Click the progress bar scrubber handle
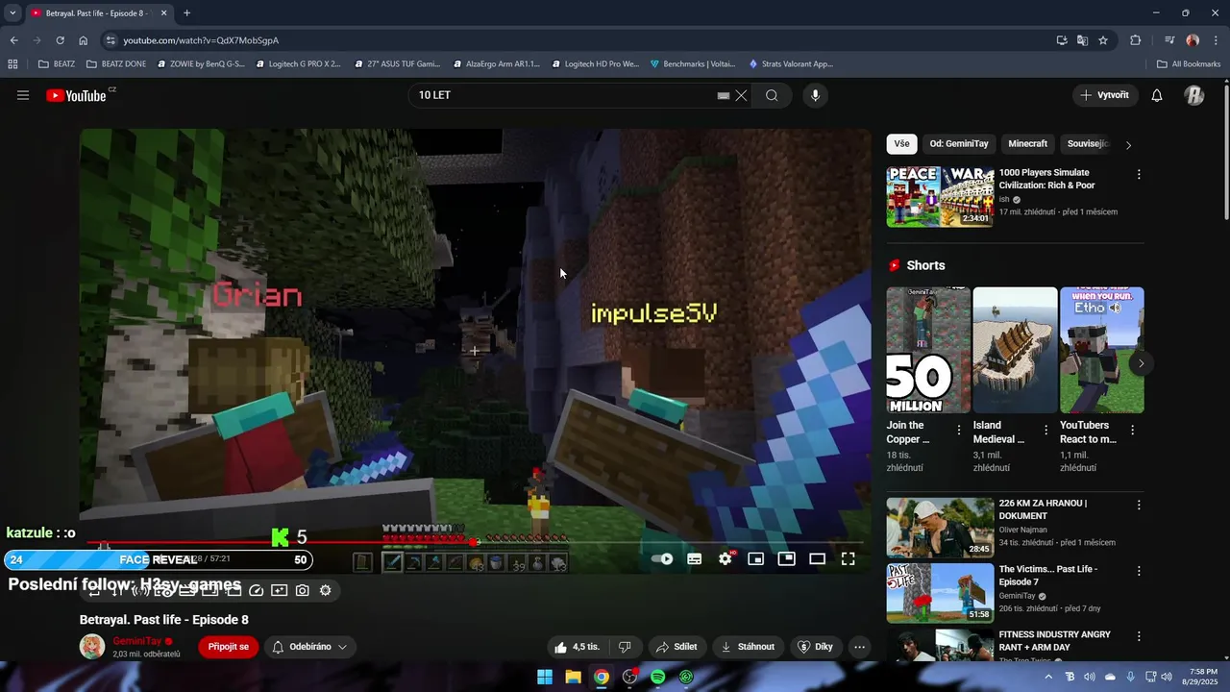This screenshot has width=1230, height=692. (x=473, y=542)
